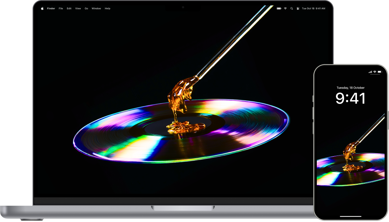Tap the iPhone clock showing 9:41

pos(350,98)
